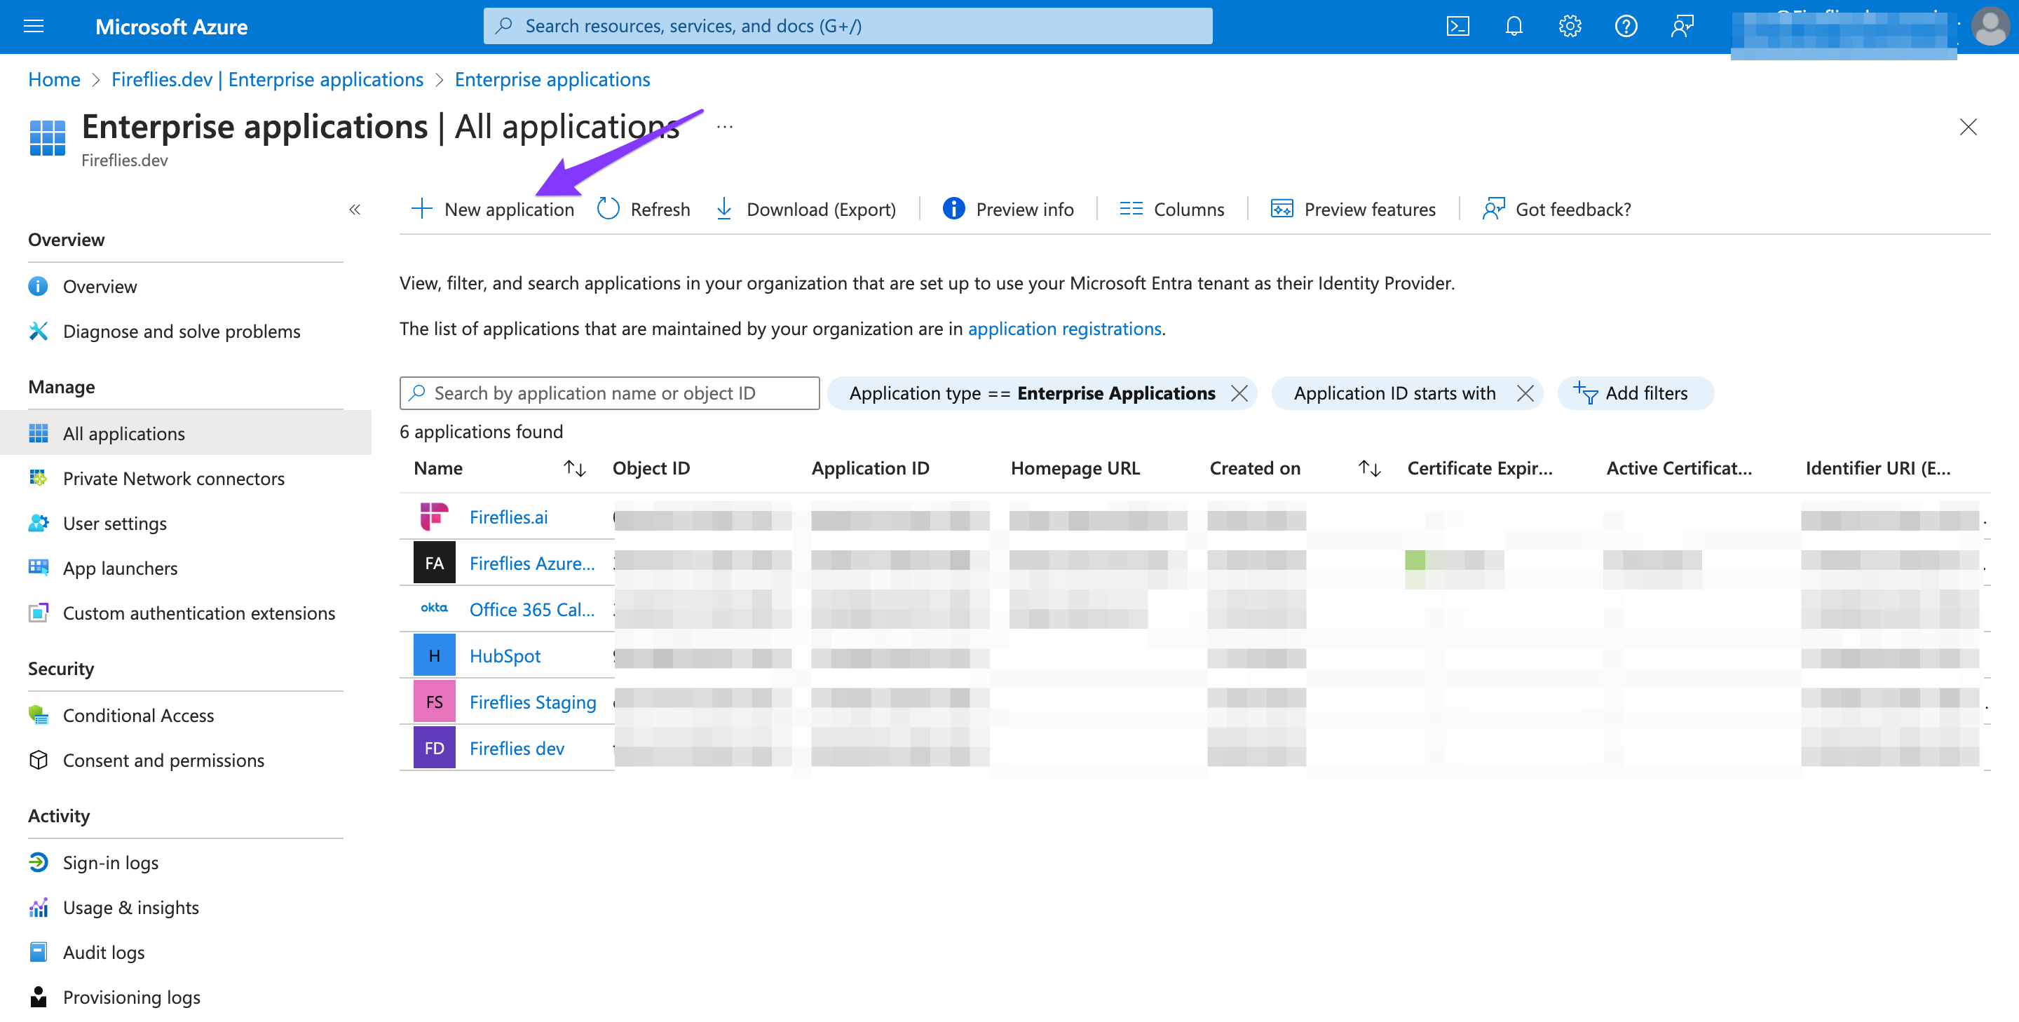The width and height of the screenshot is (2019, 1022).
Task: Remove the Application type filter
Action: [x=1239, y=393]
